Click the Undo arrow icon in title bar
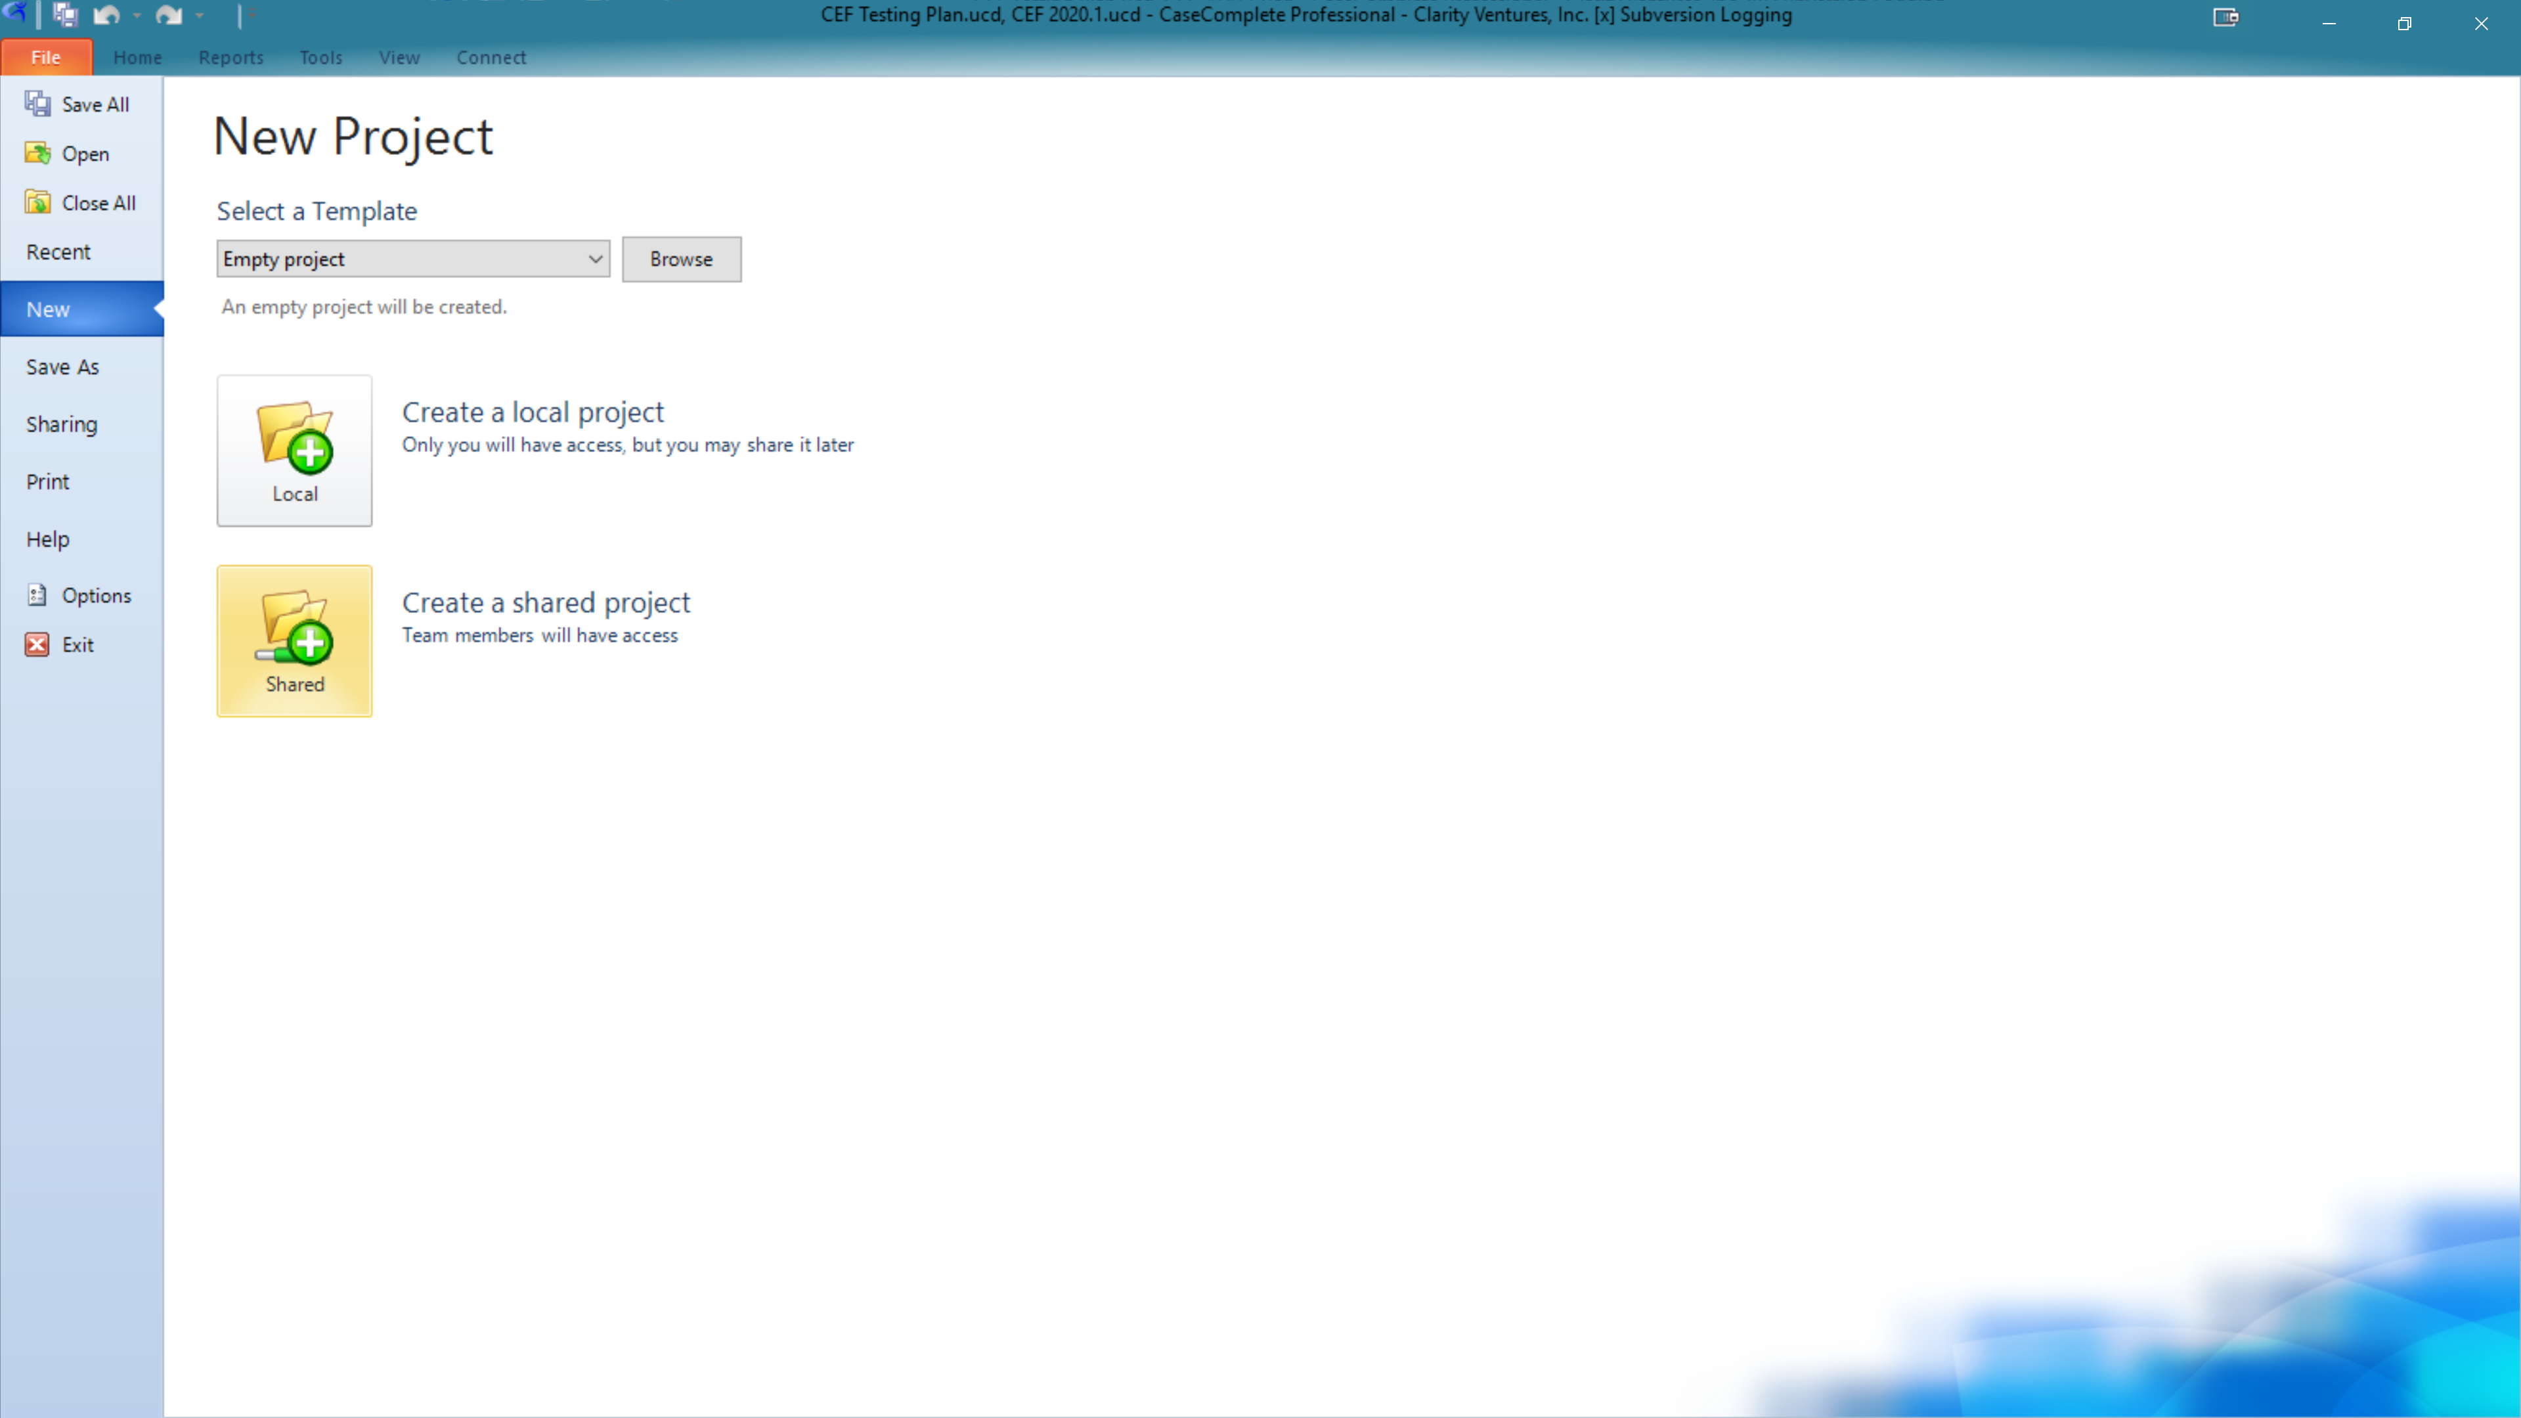 tap(106, 16)
